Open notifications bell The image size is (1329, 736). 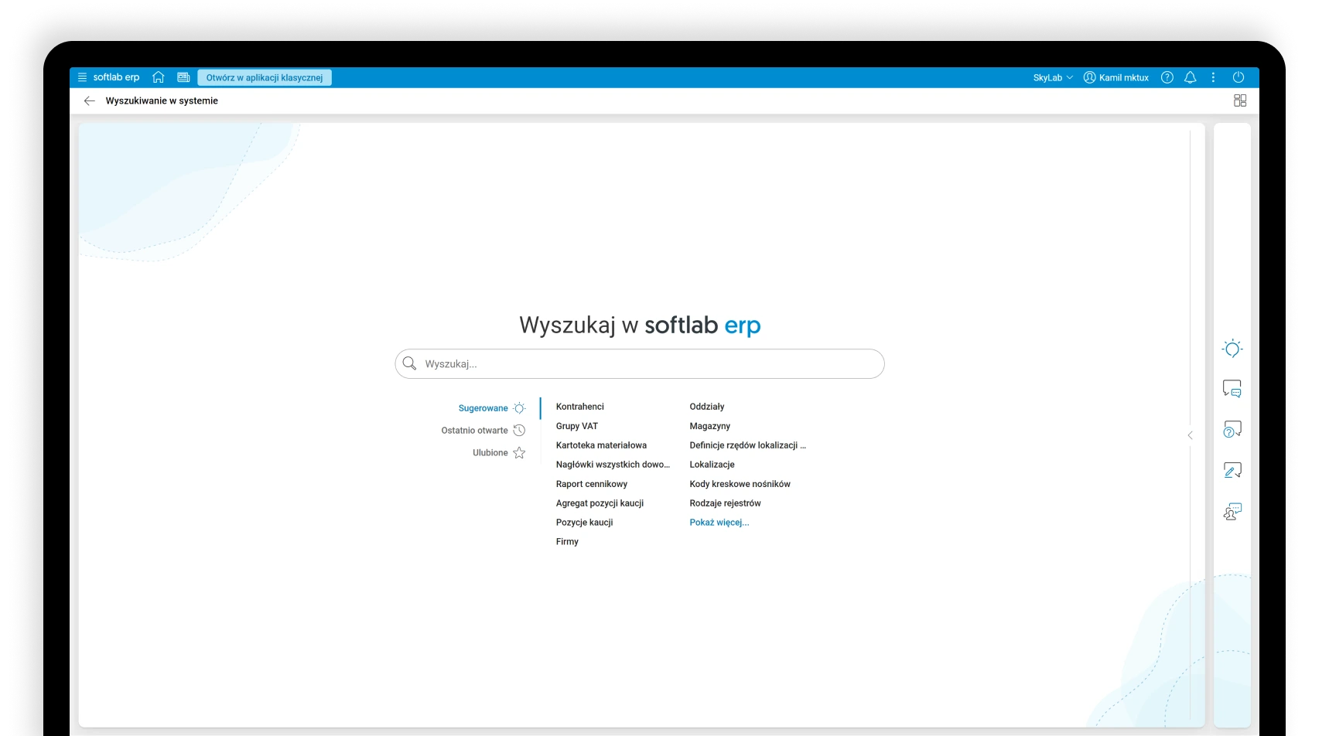1190,77
